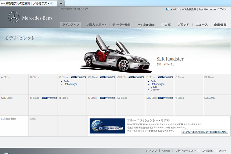Click BlueEfficiency badge in C-Class cell
This screenshot has height=154, width=231.
78,77
